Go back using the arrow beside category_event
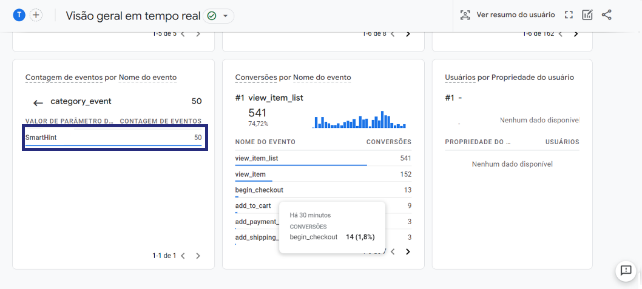Viewport: 642px width, 289px height. point(38,102)
